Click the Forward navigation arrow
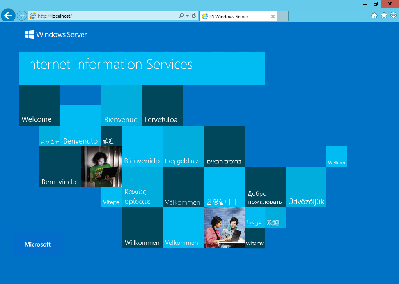 [21, 16]
